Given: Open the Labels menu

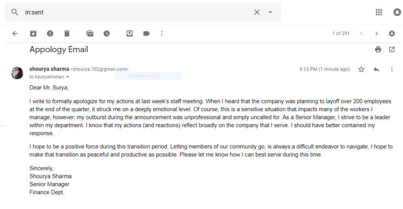Looking at the screenshot, I should point(146,34).
